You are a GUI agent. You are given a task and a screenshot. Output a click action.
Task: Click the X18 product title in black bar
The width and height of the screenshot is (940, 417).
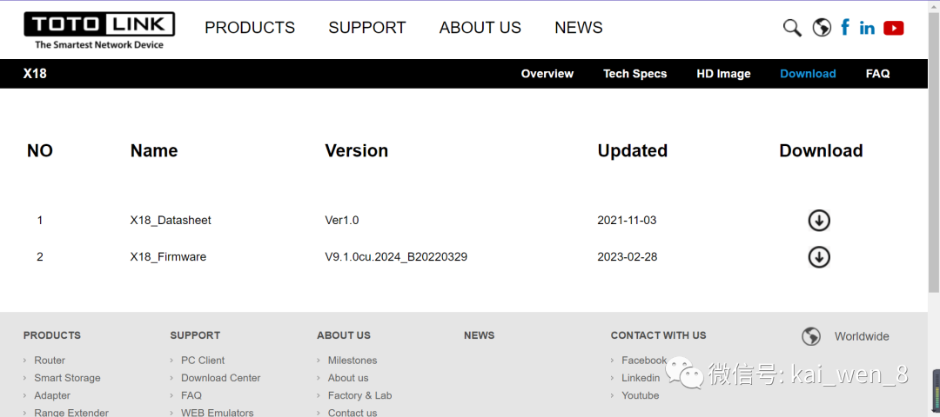pyautogui.click(x=35, y=74)
